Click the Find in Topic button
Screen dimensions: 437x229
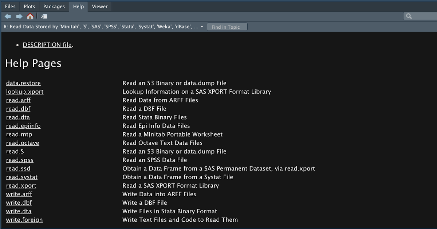pos(227,26)
